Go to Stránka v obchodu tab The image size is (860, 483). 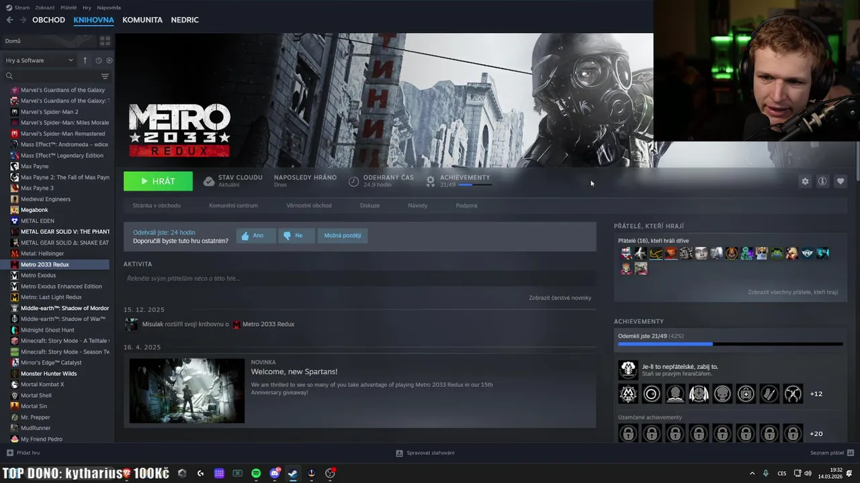[157, 205]
